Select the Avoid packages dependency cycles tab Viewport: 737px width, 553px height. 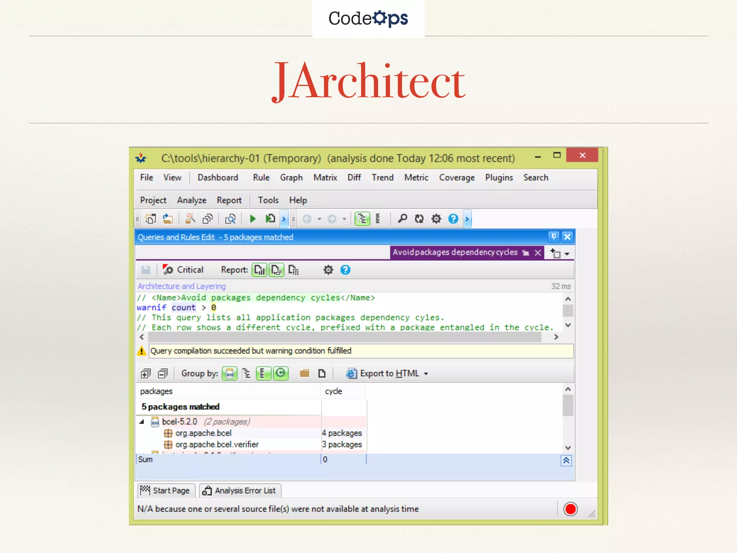point(455,252)
